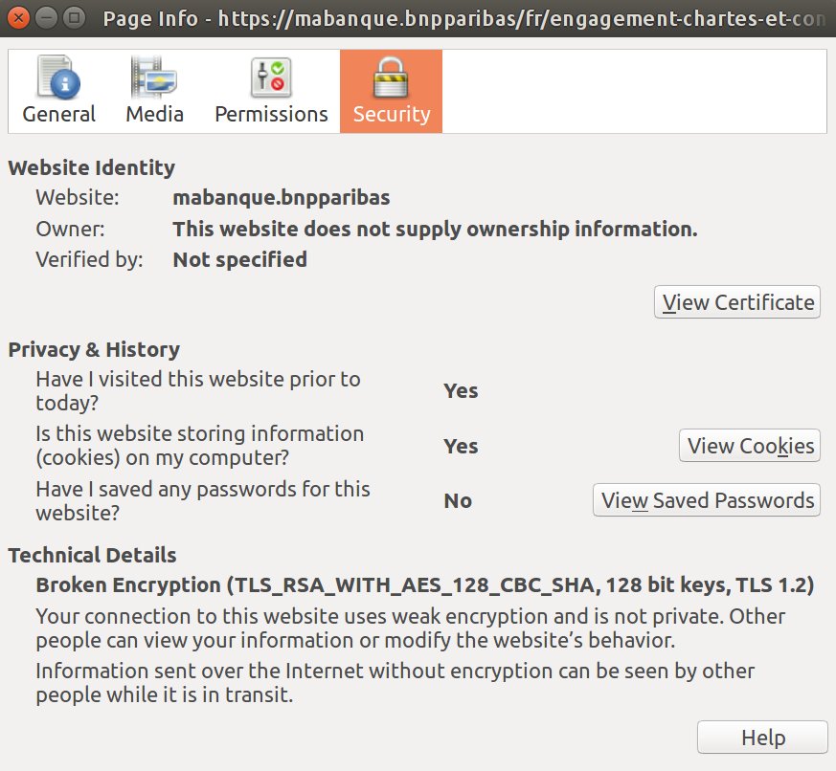Screen dimensions: 836x771
Task: Click the Technical Details heading
Action: click(92, 556)
